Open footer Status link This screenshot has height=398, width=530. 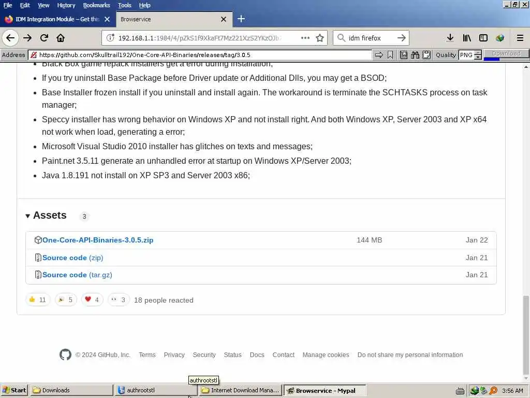(x=232, y=354)
